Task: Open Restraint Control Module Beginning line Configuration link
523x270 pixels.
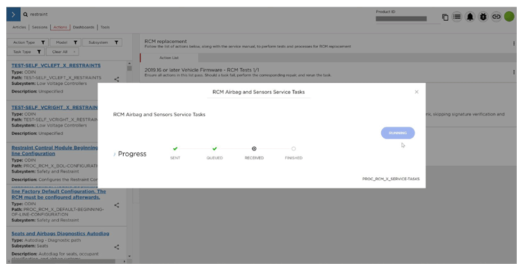Action: click(x=55, y=150)
